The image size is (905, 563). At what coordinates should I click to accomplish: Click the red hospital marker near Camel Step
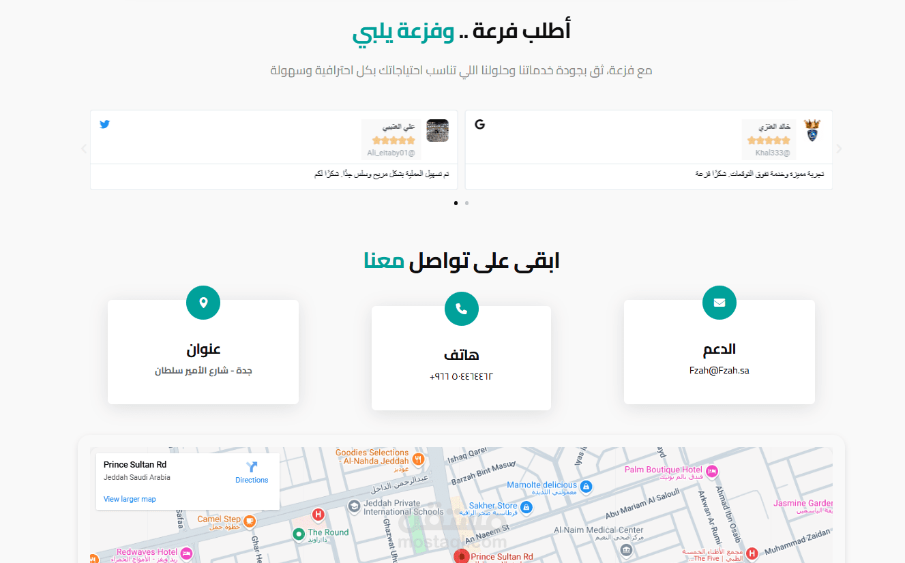pos(318,514)
